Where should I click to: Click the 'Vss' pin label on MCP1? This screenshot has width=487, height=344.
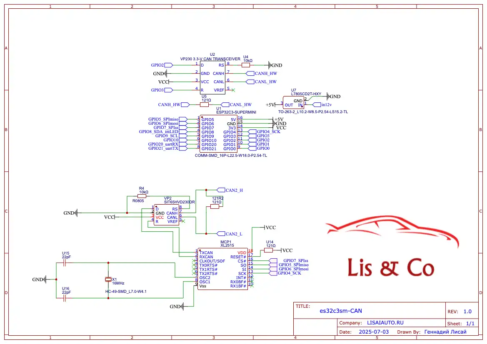point(203,286)
